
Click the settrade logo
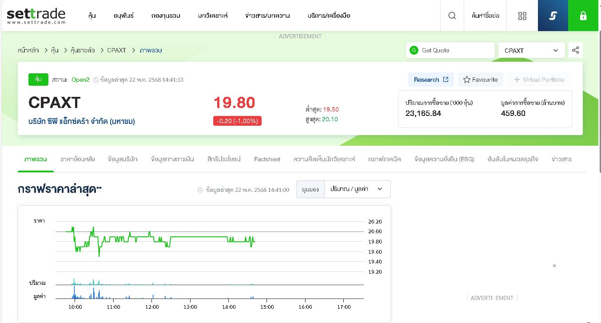click(36, 16)
